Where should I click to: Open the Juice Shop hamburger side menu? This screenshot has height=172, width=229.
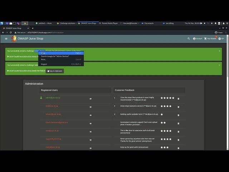pos(6,39)
